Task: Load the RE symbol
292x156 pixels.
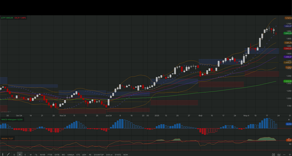Action: click(90, 155)
